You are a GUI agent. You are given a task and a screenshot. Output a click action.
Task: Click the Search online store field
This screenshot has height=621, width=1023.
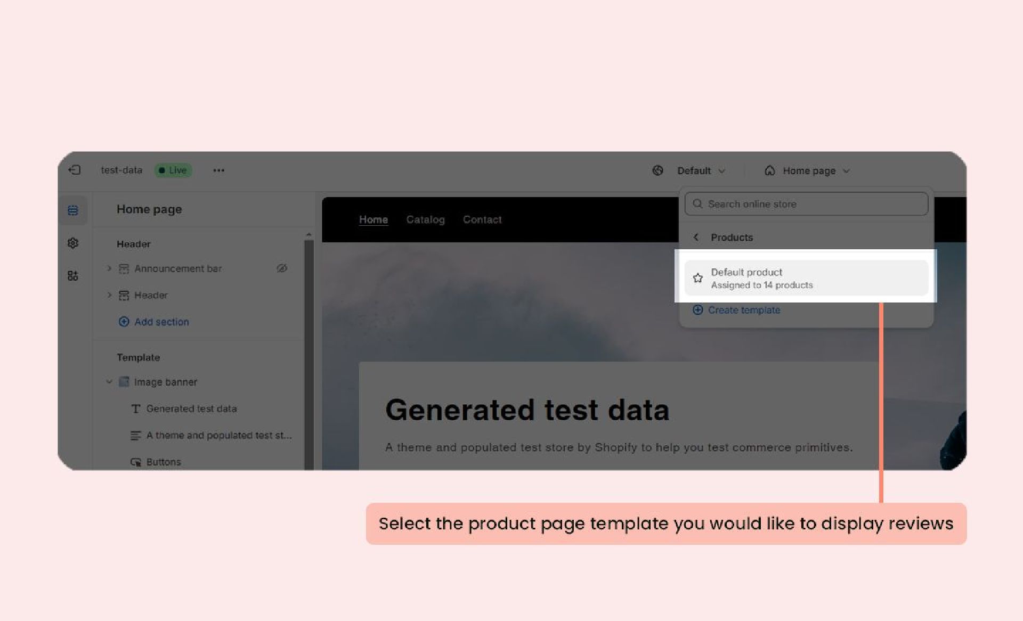tap(806, 204)
